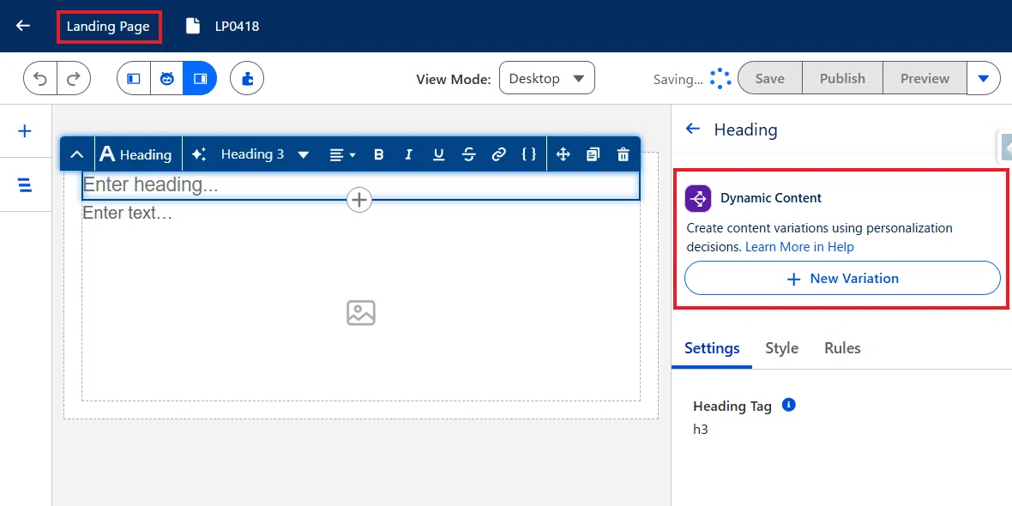Viewport: 1012px width, 506px height.
Task: Click the circled plus below the heading
Action: click(359, 200)
